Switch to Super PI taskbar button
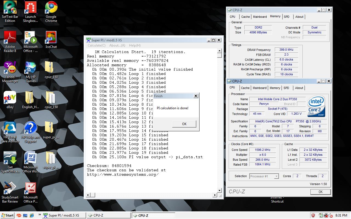Viewport: 351px width, 219px height. 64,215
